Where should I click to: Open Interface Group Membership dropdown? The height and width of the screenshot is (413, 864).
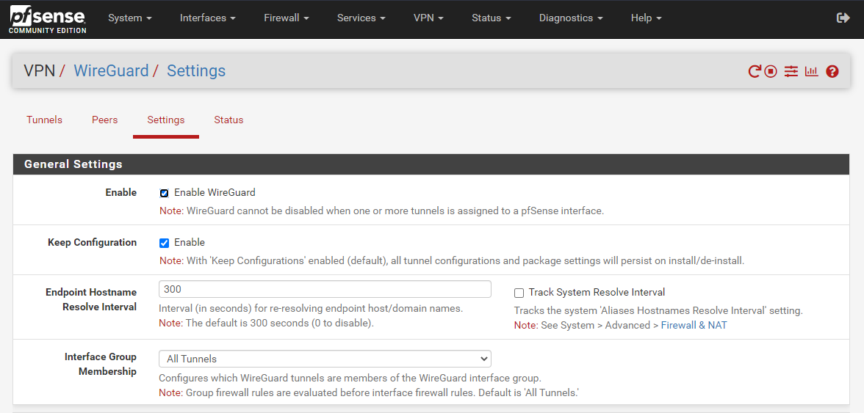[x=325, y=359]
